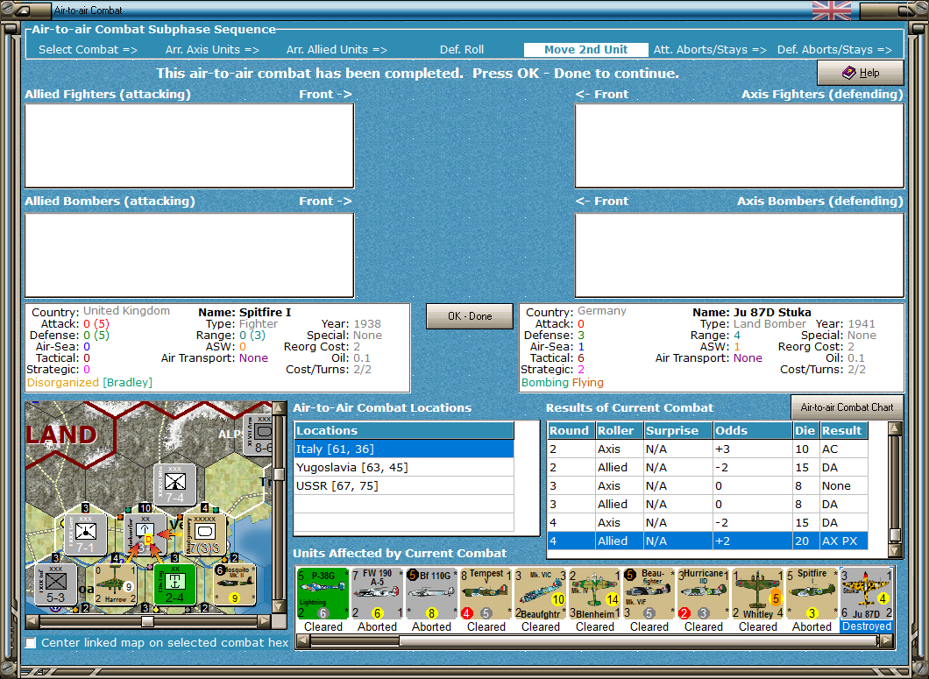Select the P-38G Lightning unit counter
Screen dimensions: 929x679
pos(323,594)
